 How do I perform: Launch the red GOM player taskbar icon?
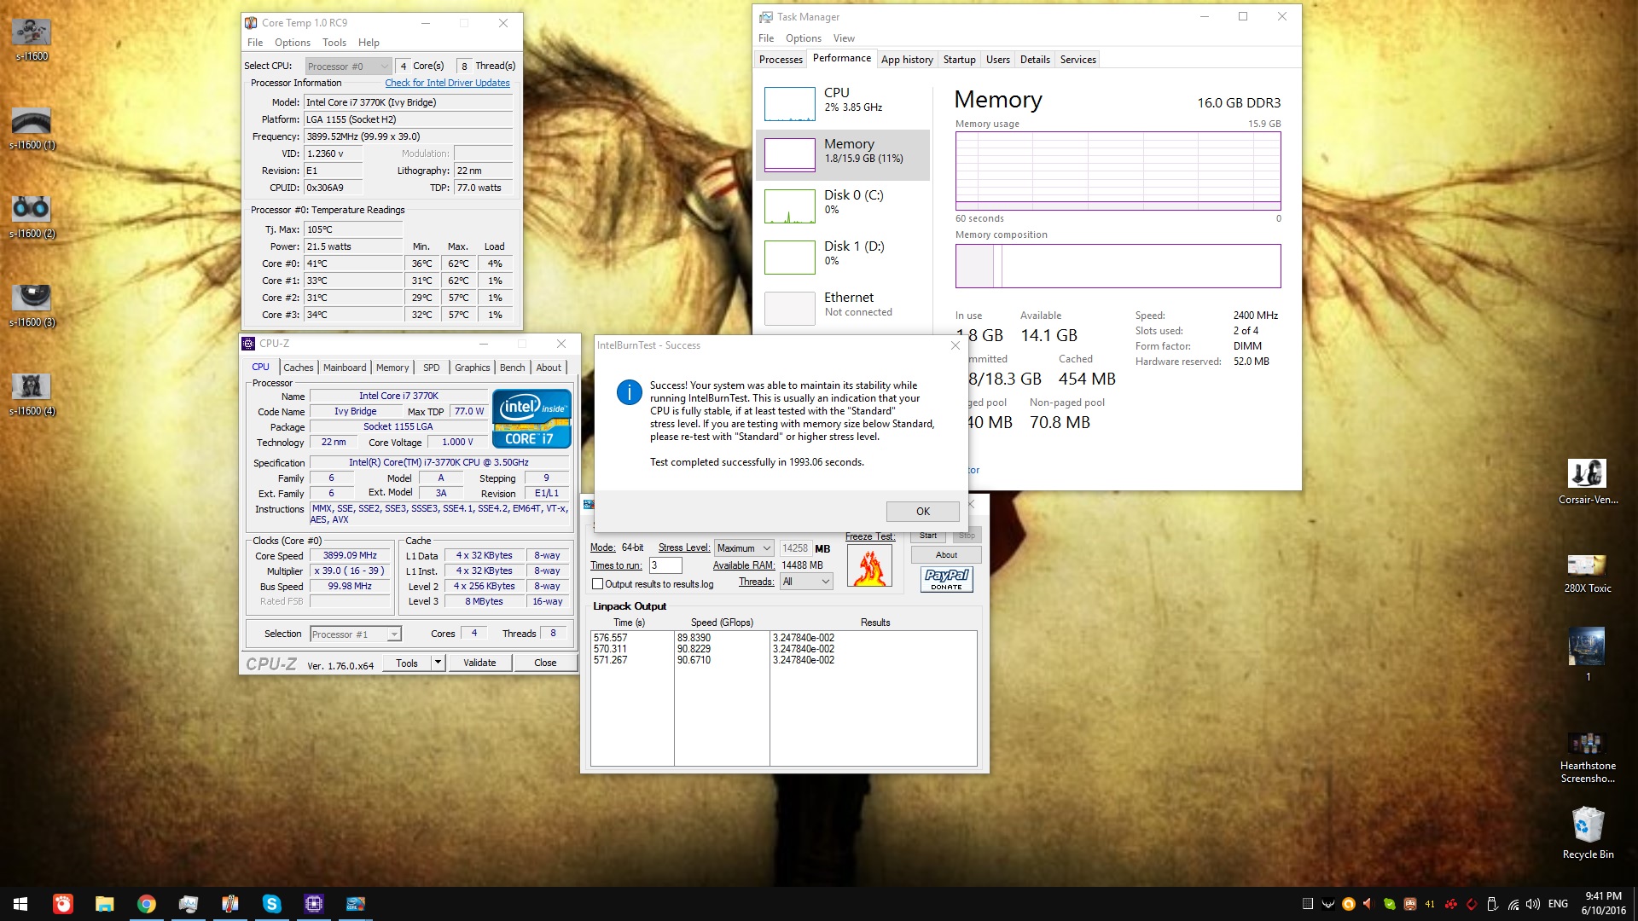[63, 904]
